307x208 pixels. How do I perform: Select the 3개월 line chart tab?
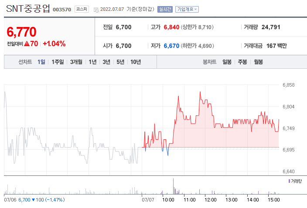click(76, 62)
